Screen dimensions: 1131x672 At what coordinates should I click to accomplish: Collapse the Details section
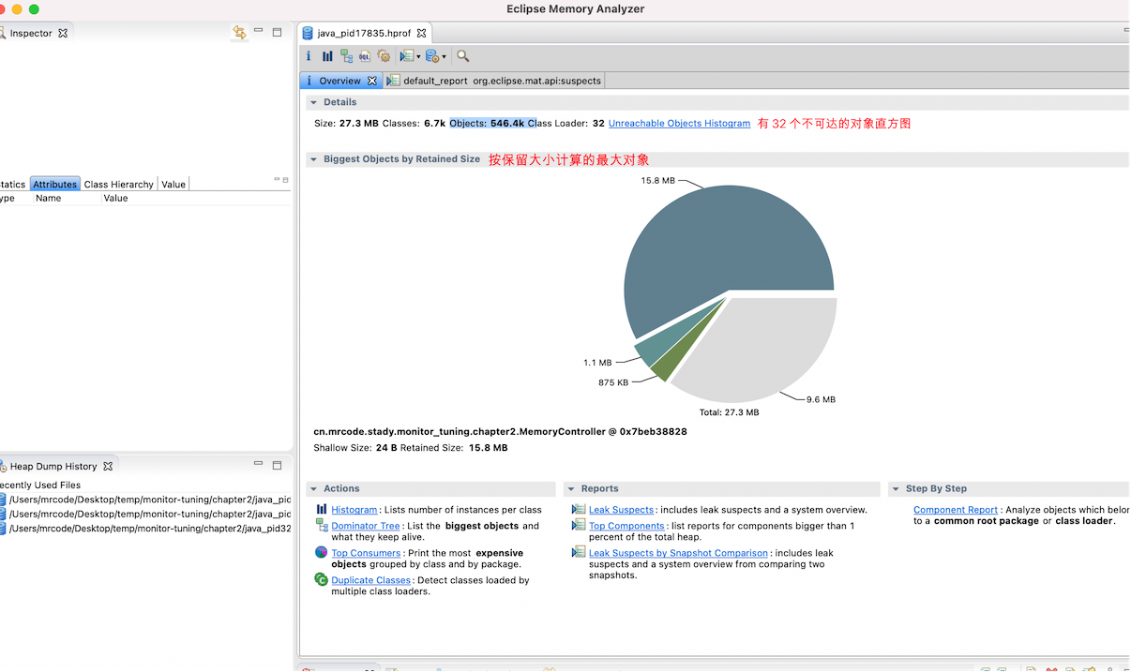pos(313,102)
